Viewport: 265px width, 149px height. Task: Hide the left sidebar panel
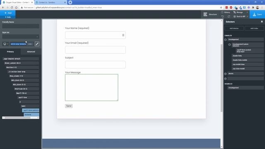[x=8, y=17]
